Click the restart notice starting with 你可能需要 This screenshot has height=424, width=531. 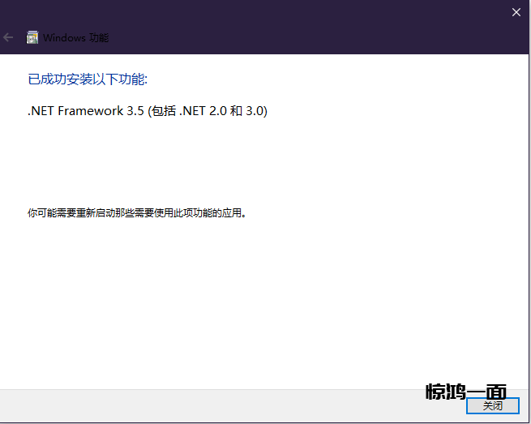click(x=136, y=213)
